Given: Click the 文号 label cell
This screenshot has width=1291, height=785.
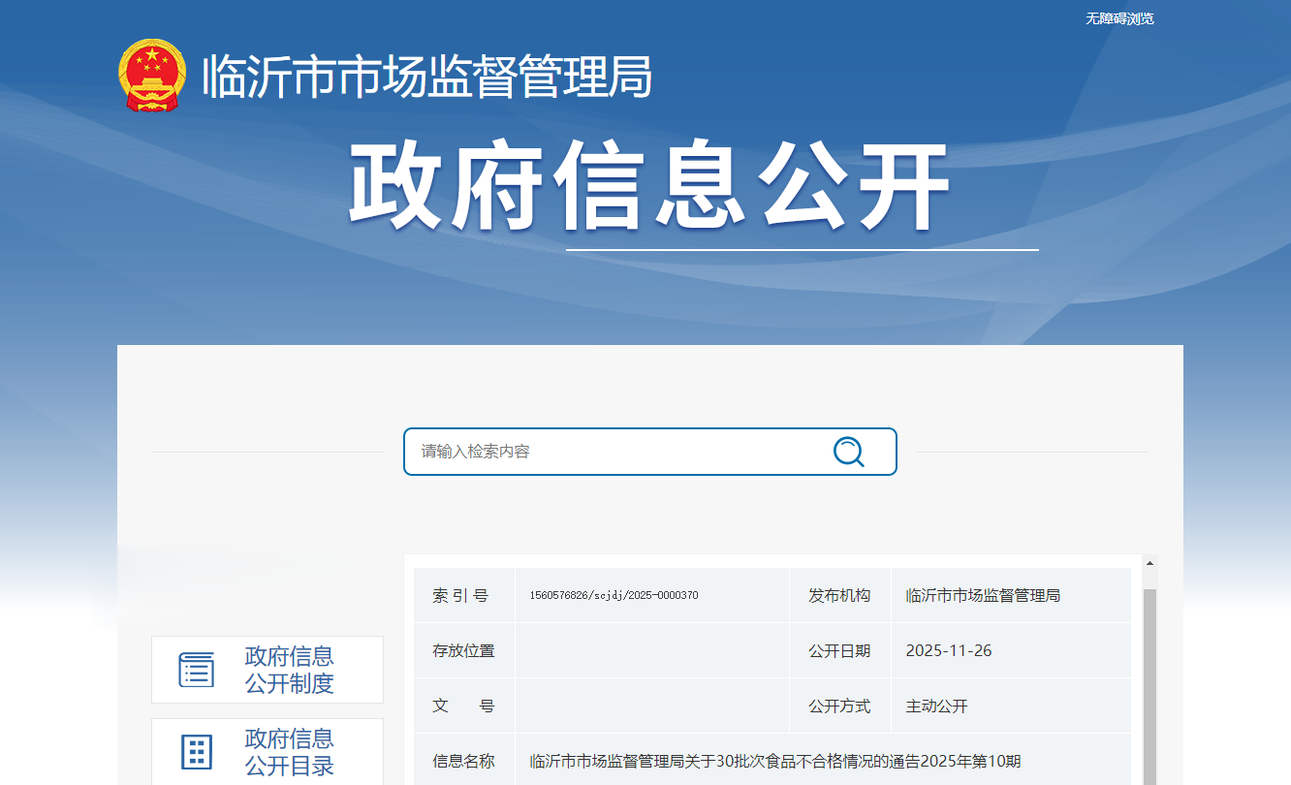Looking at the screenshot, I should click(464, 706).
